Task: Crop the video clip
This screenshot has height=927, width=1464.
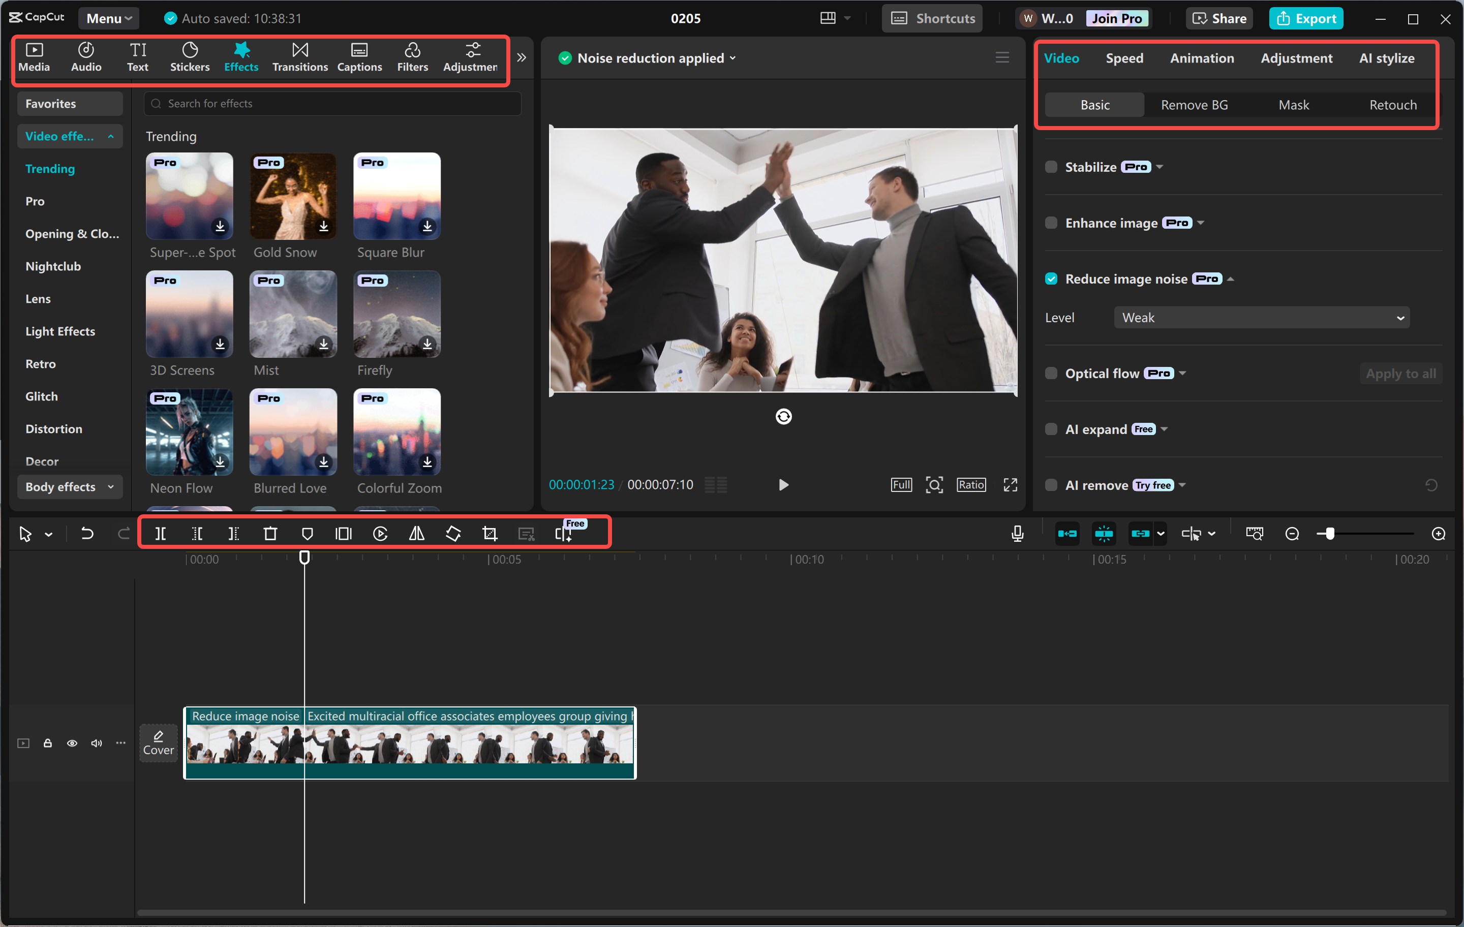Action: point(490,533)
